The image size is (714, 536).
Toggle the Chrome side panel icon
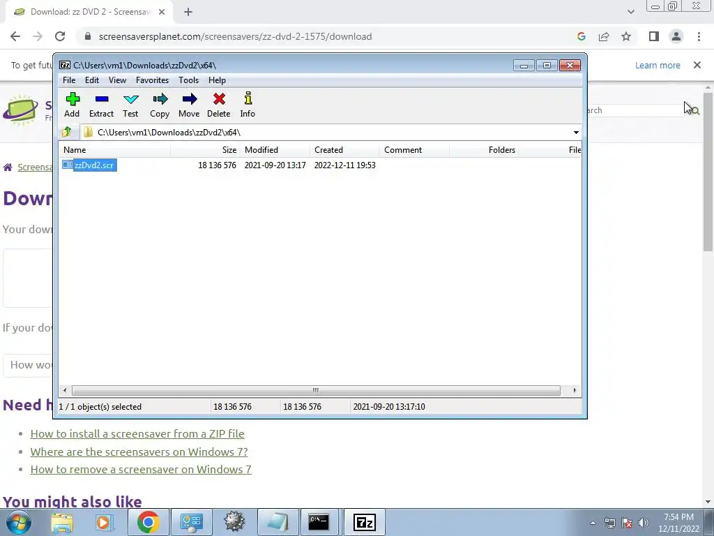[x=654, y=36]
